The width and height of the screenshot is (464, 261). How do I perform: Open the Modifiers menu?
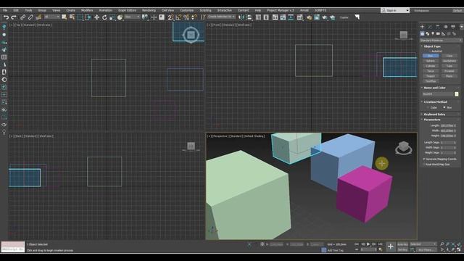pyautogui.click(x=87, y=10)
